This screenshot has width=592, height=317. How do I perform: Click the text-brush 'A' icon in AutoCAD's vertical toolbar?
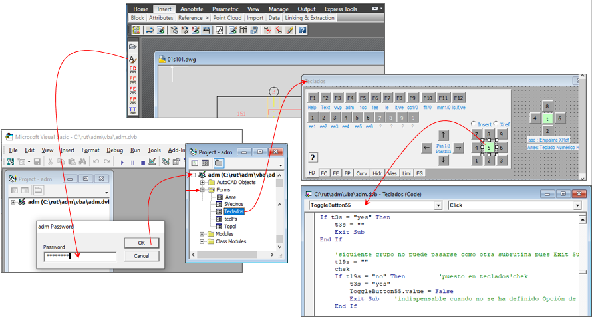(x=132, y=59)
